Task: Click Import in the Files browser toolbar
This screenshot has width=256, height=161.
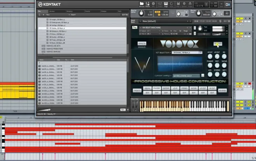Action: 73,15
